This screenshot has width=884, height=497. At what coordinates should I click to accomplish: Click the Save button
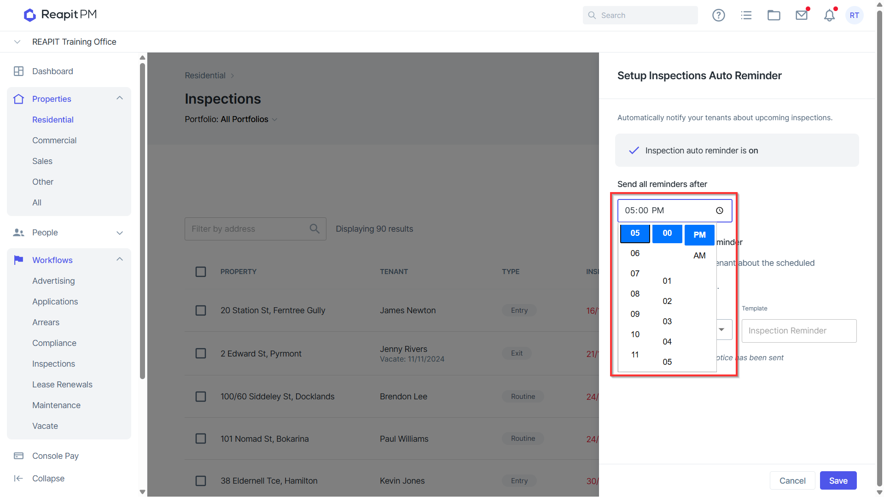click(838, 480)
